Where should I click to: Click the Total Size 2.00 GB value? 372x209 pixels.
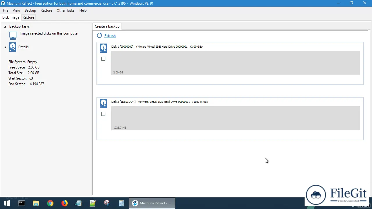pyautogui.click(x=33, y=73)
